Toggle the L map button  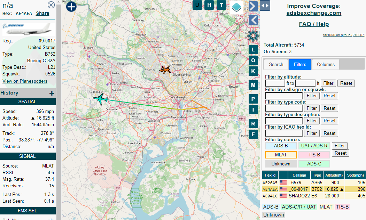(253, 50)
